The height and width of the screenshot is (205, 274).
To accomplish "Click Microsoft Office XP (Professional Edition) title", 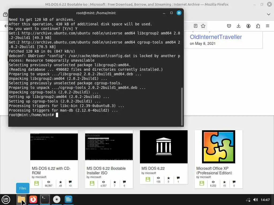I will pos(214,171).
